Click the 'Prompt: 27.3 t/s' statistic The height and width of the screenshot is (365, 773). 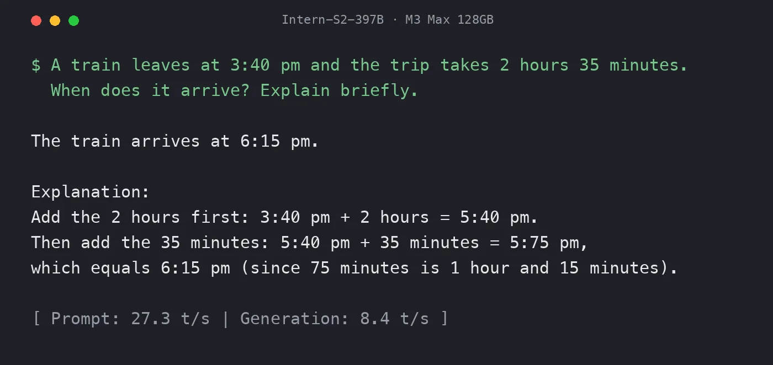point(130,319)
